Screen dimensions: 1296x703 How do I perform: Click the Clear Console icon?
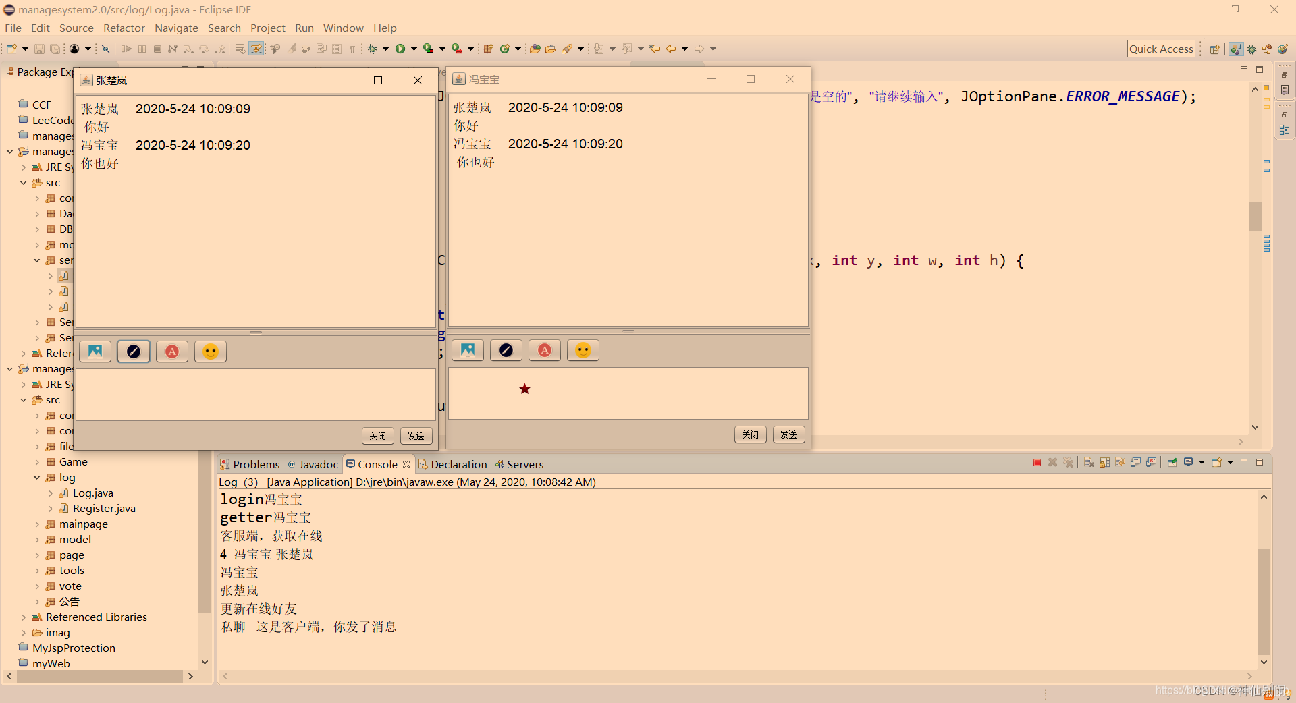click(1089, 462)
